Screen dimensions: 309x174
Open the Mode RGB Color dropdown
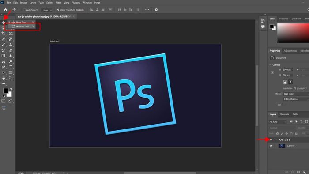(296, 94)
